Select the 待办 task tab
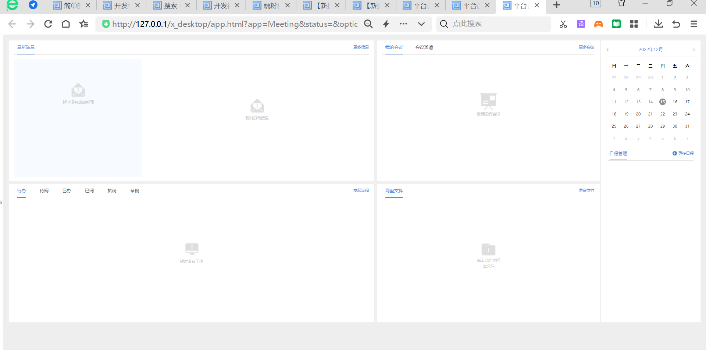 pyautogui.click(x=22, y=191)
